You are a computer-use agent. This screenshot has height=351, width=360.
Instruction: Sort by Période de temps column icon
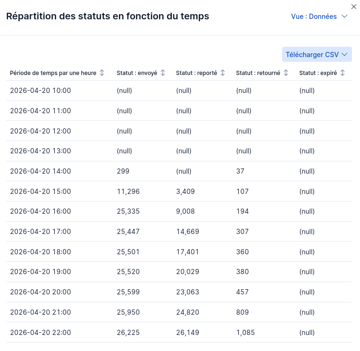102,73
